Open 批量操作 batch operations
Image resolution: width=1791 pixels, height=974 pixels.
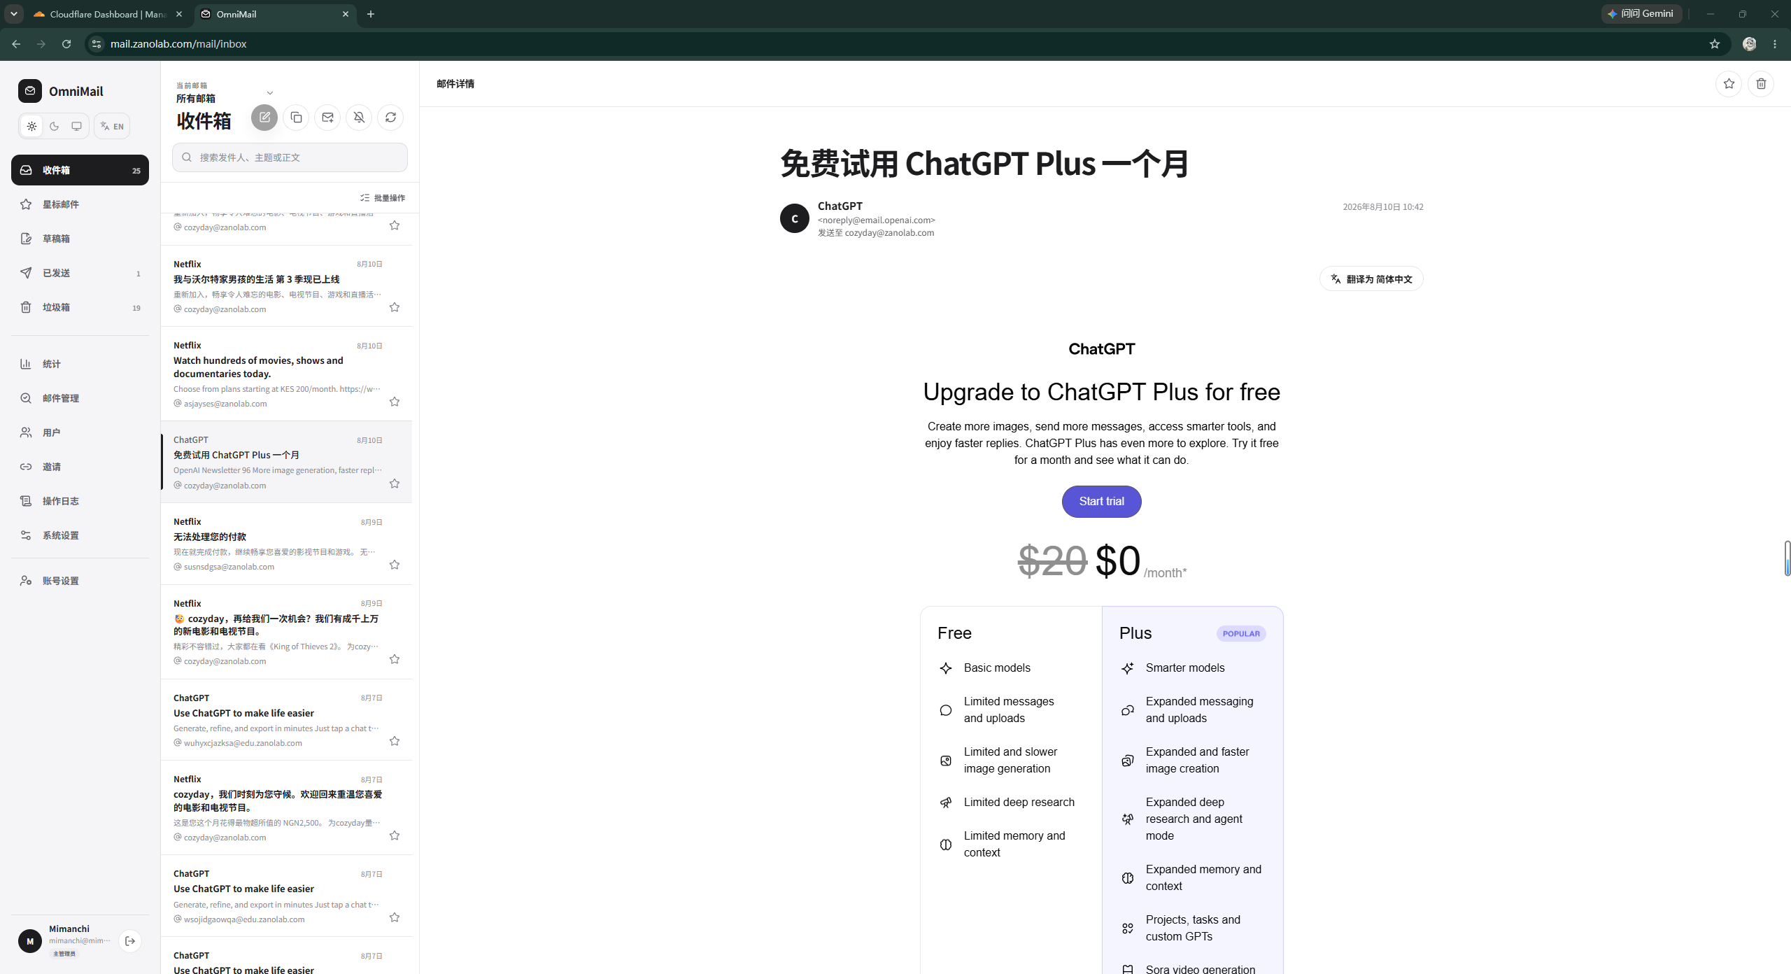(383, 198)
